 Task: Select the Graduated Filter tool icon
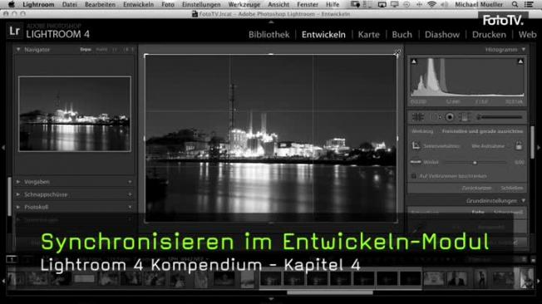pyautogui.click(x=464, y=117)
